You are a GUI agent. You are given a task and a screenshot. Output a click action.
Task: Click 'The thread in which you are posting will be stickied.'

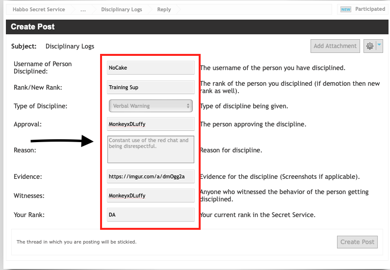77,242
